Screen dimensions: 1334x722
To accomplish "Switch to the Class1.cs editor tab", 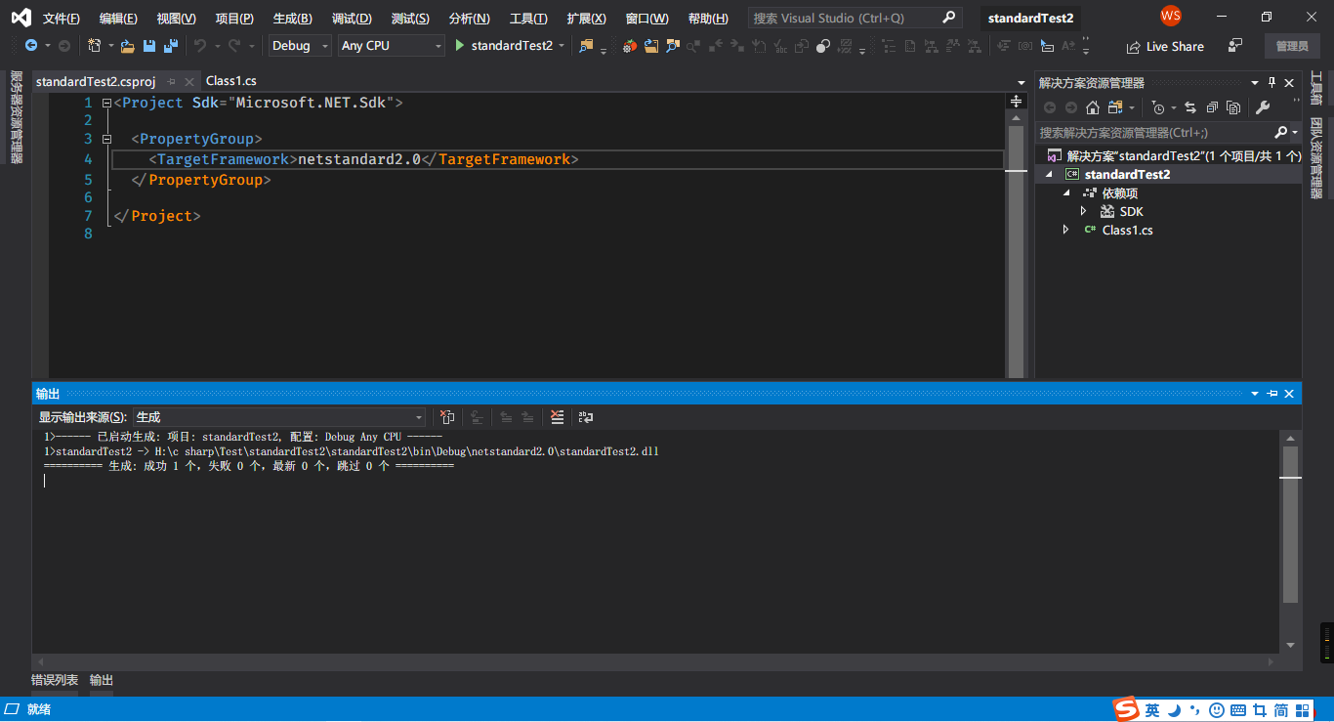I will point(231,81).
